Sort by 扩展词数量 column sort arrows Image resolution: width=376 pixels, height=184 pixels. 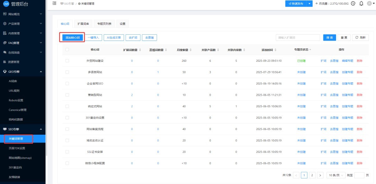140,50
